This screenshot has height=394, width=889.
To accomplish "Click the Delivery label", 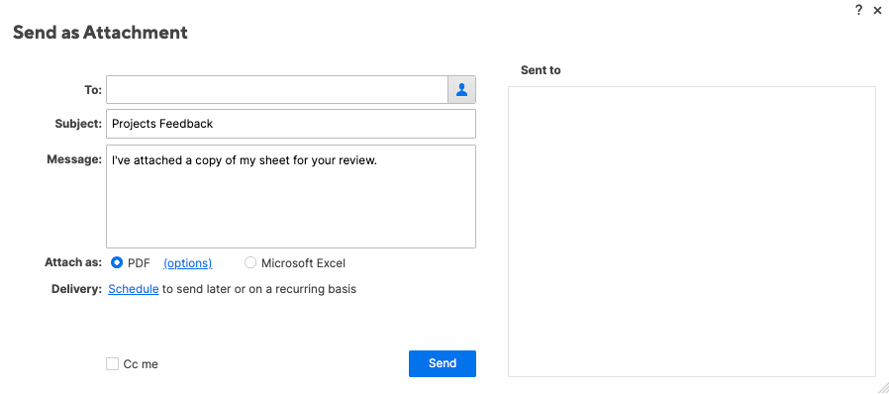I will point(76,289).
